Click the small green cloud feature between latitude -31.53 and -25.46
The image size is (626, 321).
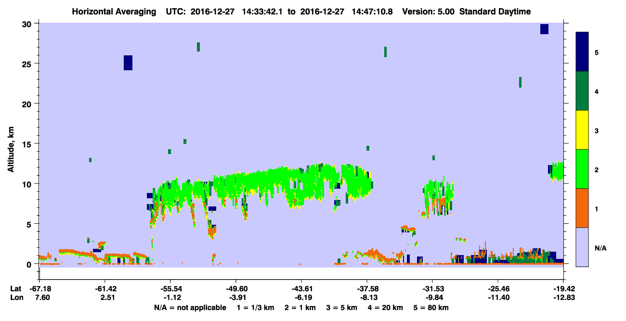(x=461, y=239)
